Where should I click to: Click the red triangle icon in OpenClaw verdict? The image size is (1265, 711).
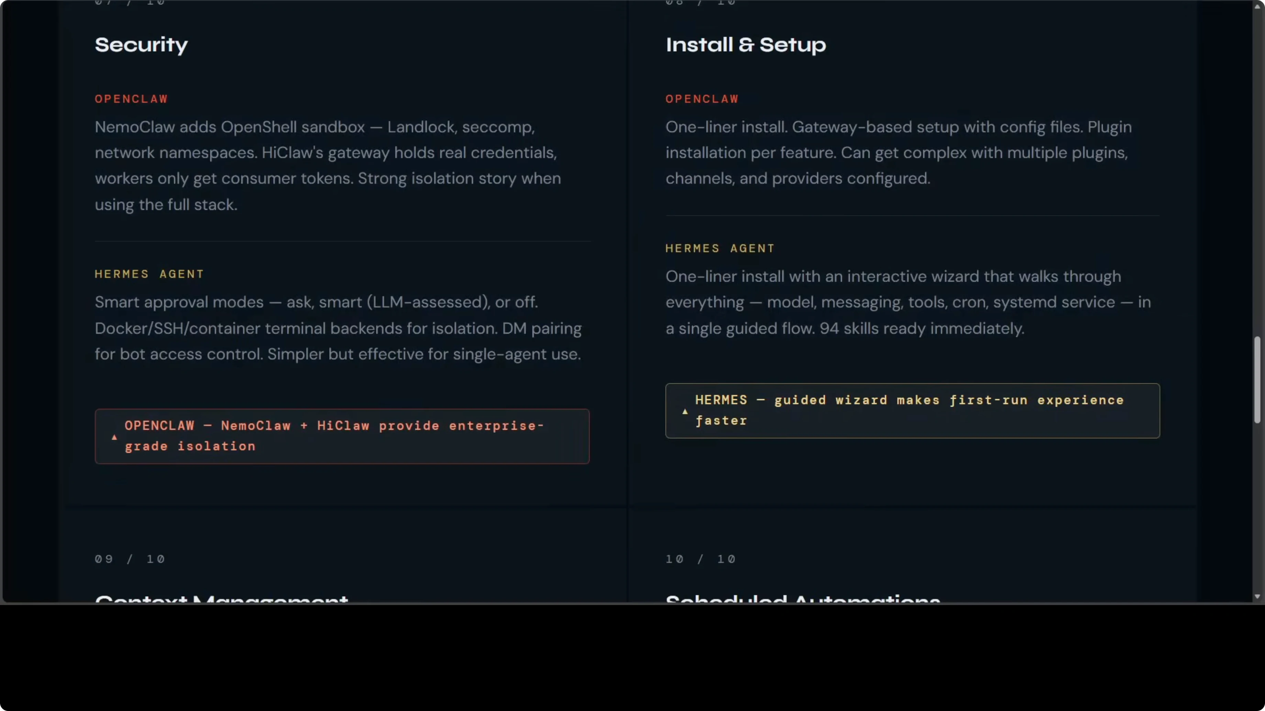click(114, 437)
